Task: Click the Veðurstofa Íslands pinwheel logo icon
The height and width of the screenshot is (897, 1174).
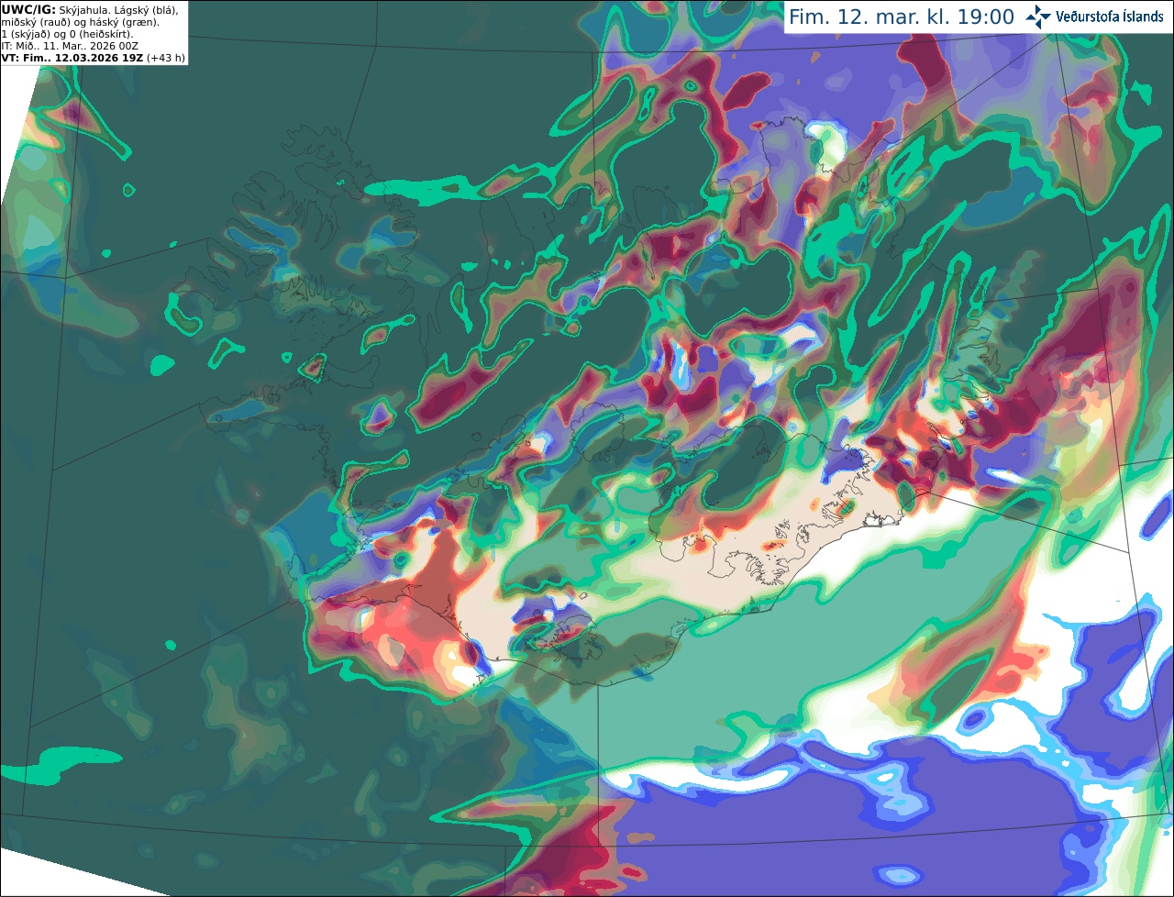Action: [1038, 17]
